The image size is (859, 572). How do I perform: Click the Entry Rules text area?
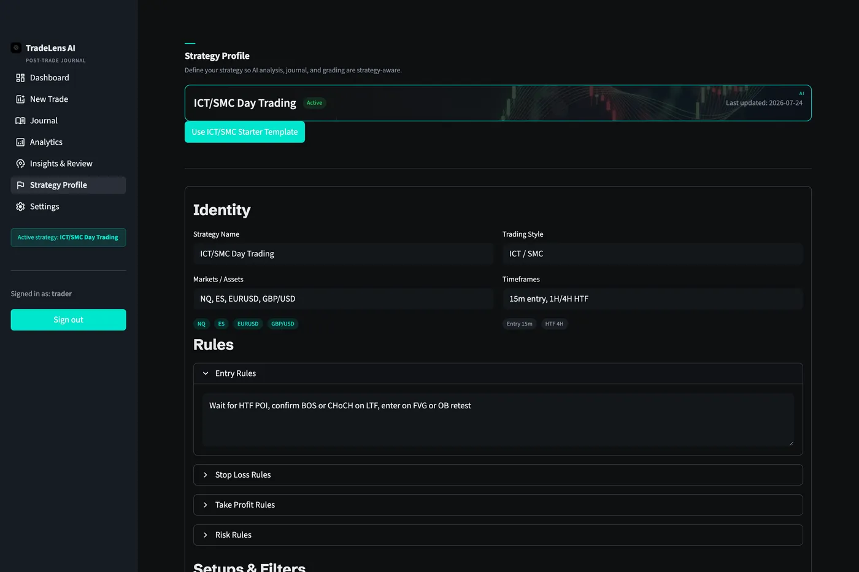tap(498, 420)
